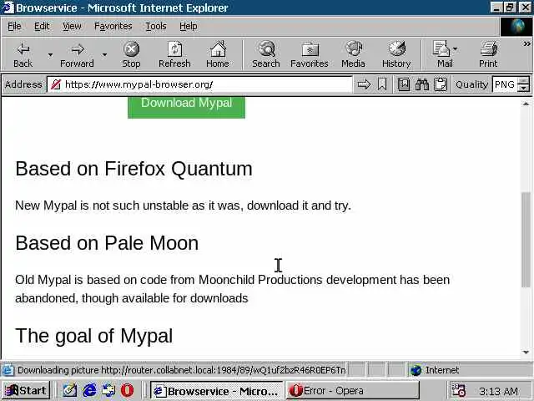
Task: Click the Quality PNG field
Action: click(504, 84)
